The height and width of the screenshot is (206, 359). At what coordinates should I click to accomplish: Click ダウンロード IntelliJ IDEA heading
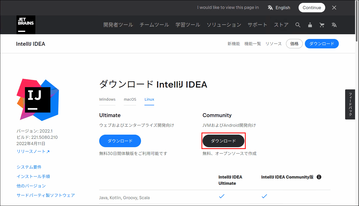click(153, 84)
